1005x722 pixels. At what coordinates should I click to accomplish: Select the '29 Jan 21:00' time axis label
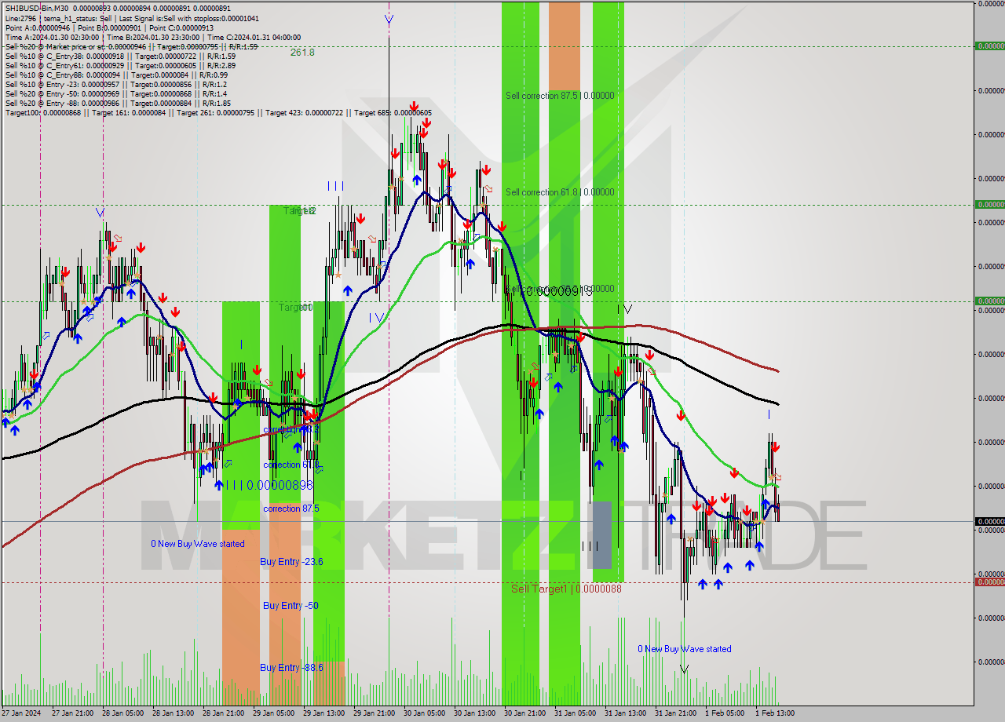point(374,713)
